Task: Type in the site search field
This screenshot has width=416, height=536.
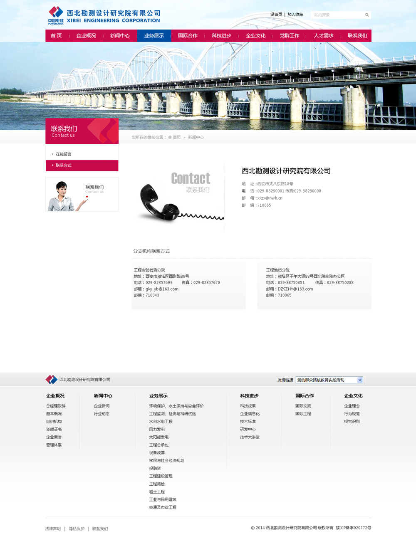Action: [x=337, y=15]
